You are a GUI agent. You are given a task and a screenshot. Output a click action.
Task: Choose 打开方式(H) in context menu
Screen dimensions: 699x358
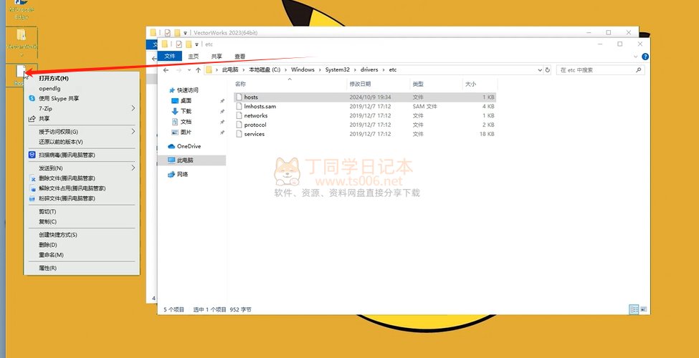82,78
